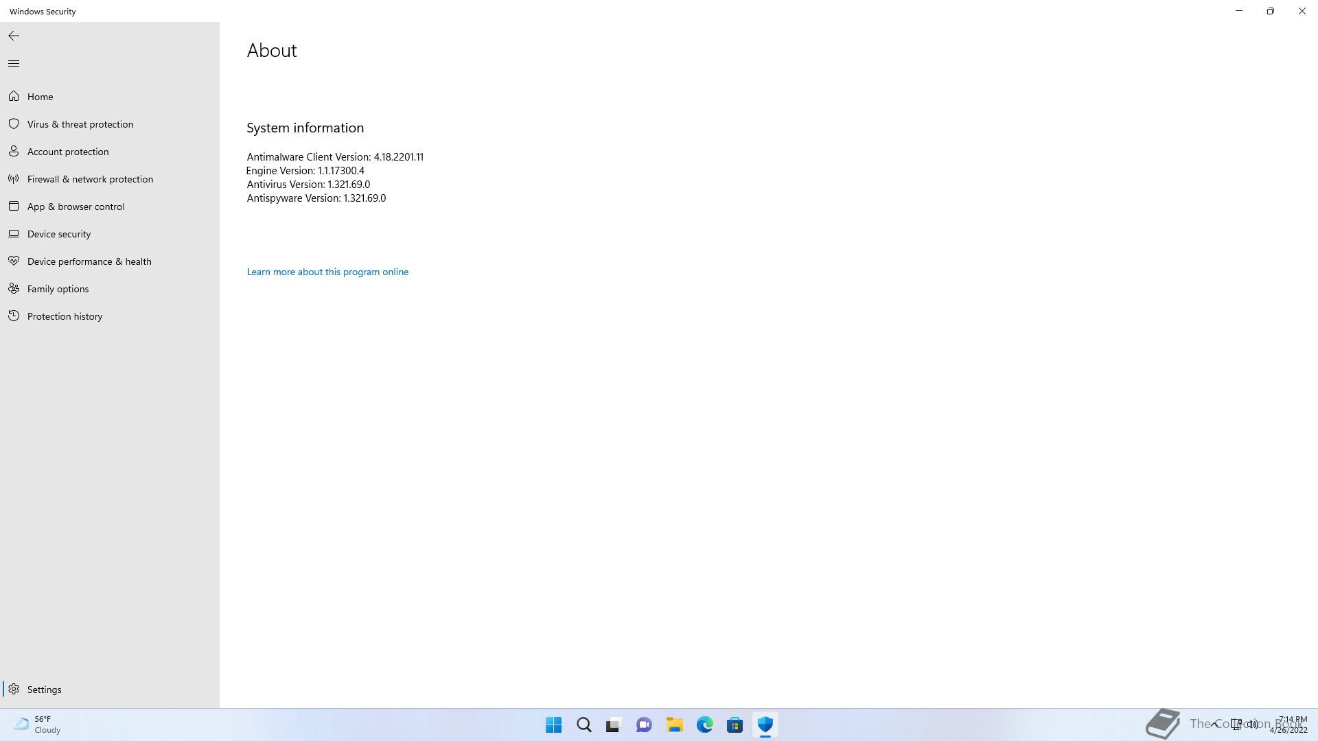This screenshot has width=1318, height=741.
Task: Click Engine Version 1.1.17300.4 text
Action: tap(305, 171)
